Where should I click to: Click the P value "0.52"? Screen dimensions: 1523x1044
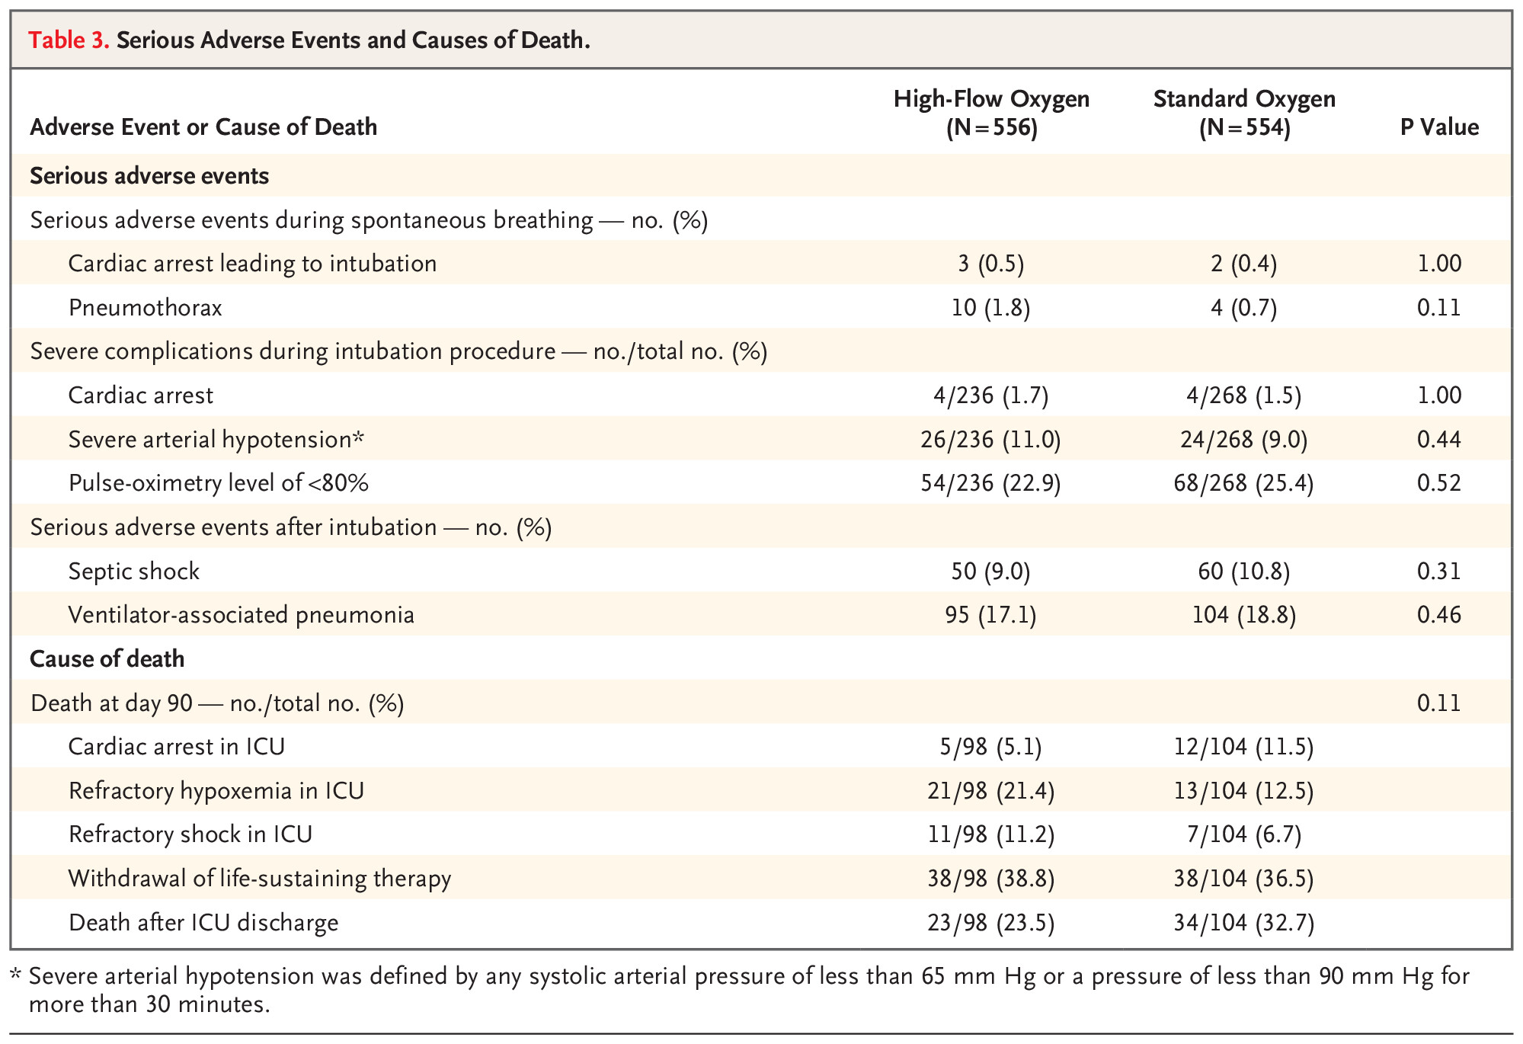click(x=1438, y=483)
